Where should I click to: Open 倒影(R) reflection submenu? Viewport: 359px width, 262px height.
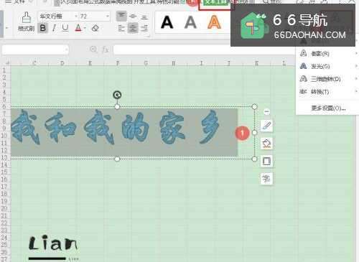coord(327,53)
